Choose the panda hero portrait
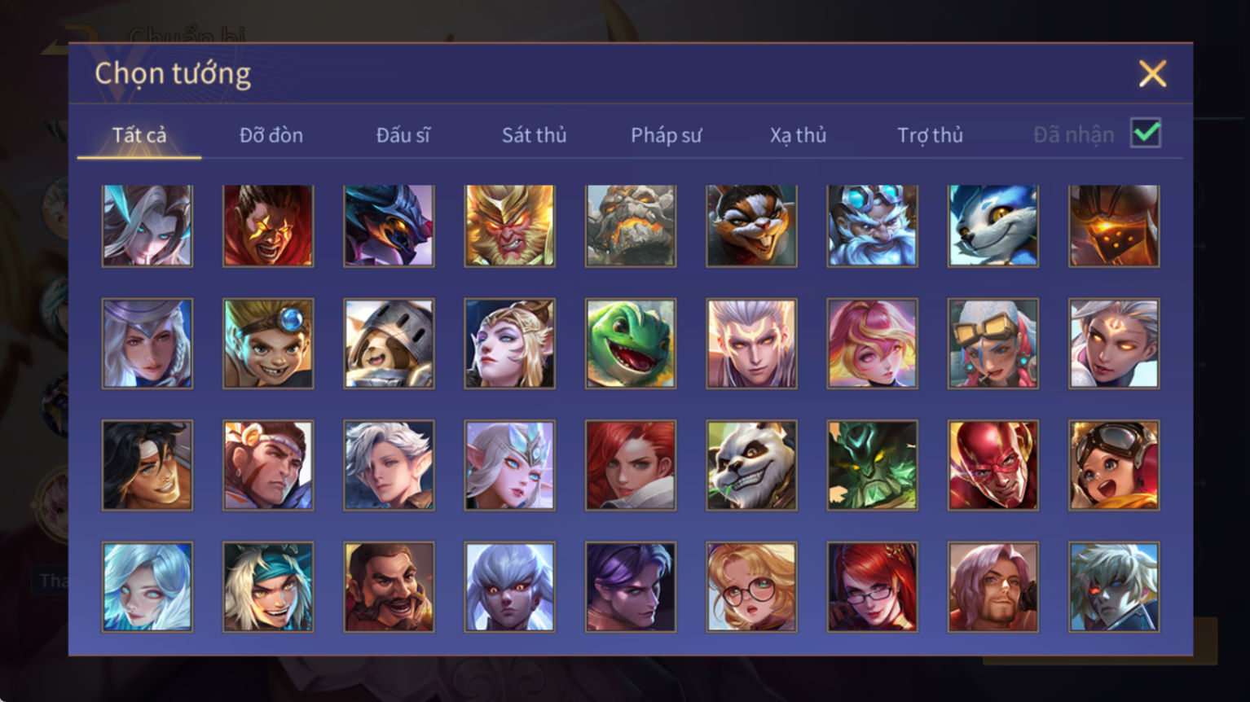Viewport: 1250px width, 702px height. (751, 465)
